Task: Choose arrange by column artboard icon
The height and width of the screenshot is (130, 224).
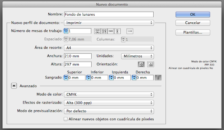Action: click(x=117, y=31)
